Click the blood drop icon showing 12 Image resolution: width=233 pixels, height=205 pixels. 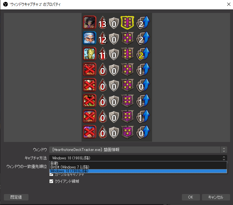pos(103,38)
